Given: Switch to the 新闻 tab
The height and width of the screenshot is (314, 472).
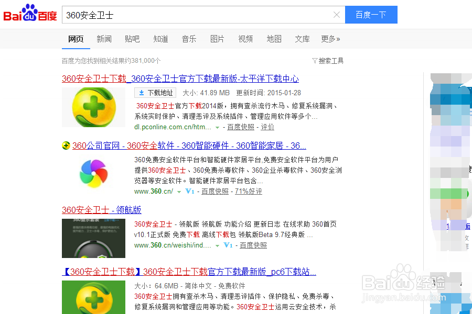Looking at the screenshot, I should coord(104,39).
